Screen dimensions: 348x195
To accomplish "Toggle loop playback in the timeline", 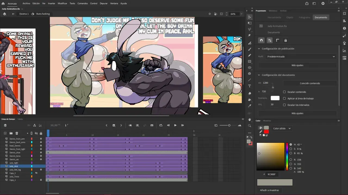I will pos(161,125).
